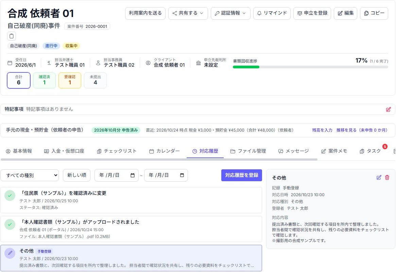Click the pencil edit icon in 特記事項 row
The image size is (396, 272).
pos(389,109)
